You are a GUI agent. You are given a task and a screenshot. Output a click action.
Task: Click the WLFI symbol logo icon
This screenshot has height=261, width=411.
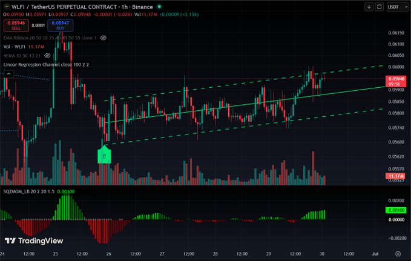pyautogui.click(x=6, y=7)
